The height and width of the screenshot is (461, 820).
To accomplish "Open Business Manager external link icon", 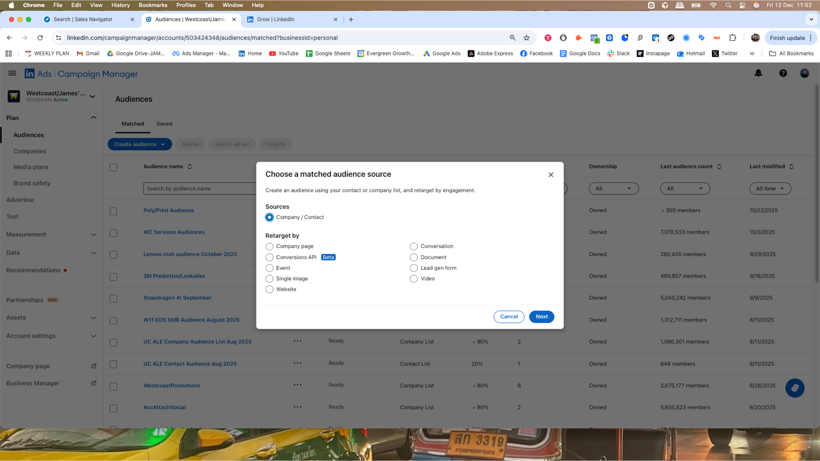I will pyautogui.click(x=94, y=383).
